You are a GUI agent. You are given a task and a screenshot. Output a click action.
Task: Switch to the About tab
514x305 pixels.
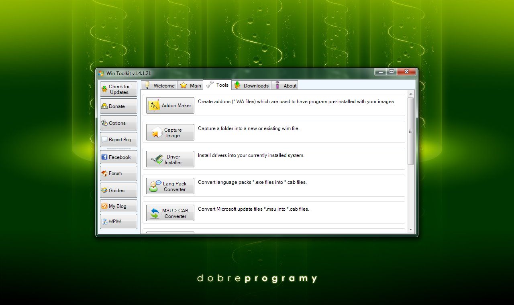[x=285, y=85]
